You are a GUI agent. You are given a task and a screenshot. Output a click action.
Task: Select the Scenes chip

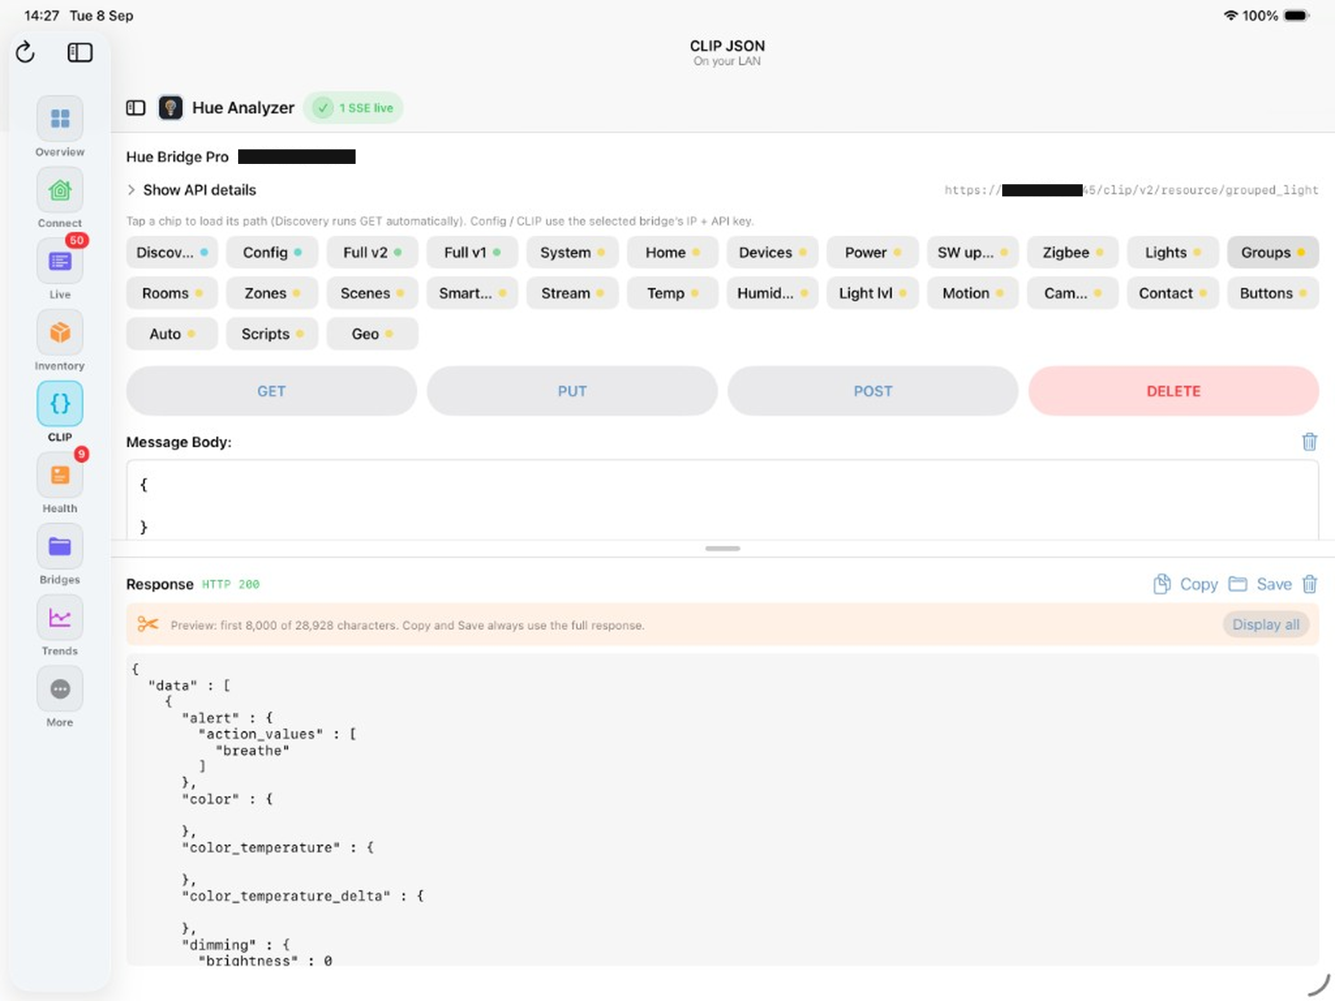(x=372, y=293)
